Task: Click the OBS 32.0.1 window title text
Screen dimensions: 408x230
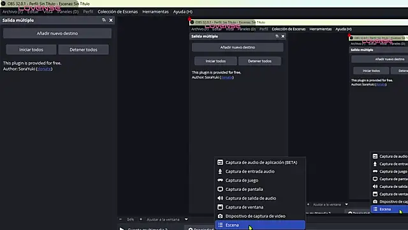Action: [x=48, y=4]
